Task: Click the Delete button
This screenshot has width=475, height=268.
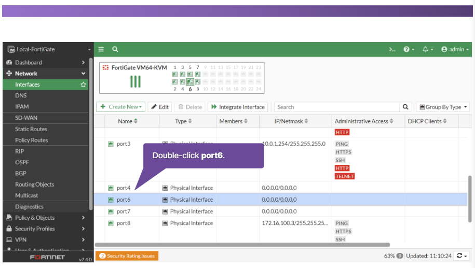Action: pos(190,107)
